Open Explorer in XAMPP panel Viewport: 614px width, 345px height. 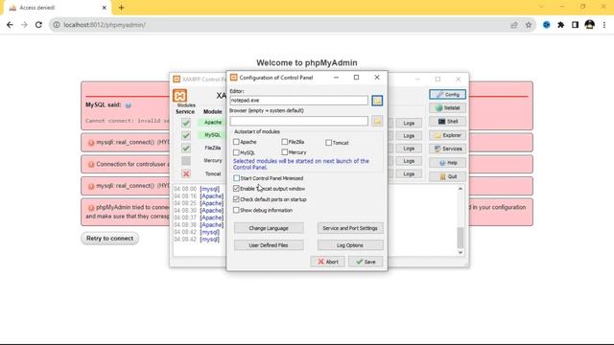[x=448, y=135]
